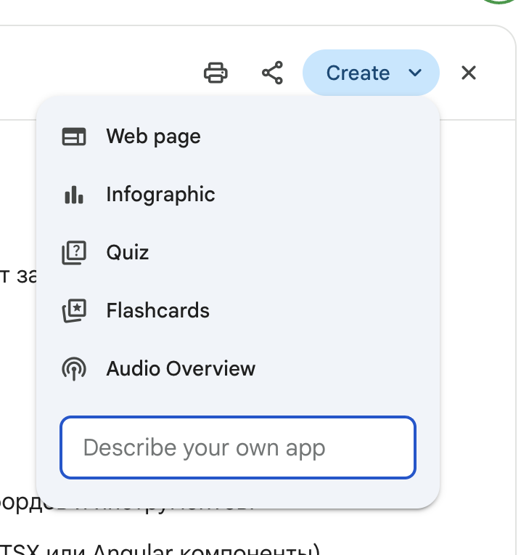Click the share icon
This screenshot has width=521, height=555.
click(x=272, y=73)
